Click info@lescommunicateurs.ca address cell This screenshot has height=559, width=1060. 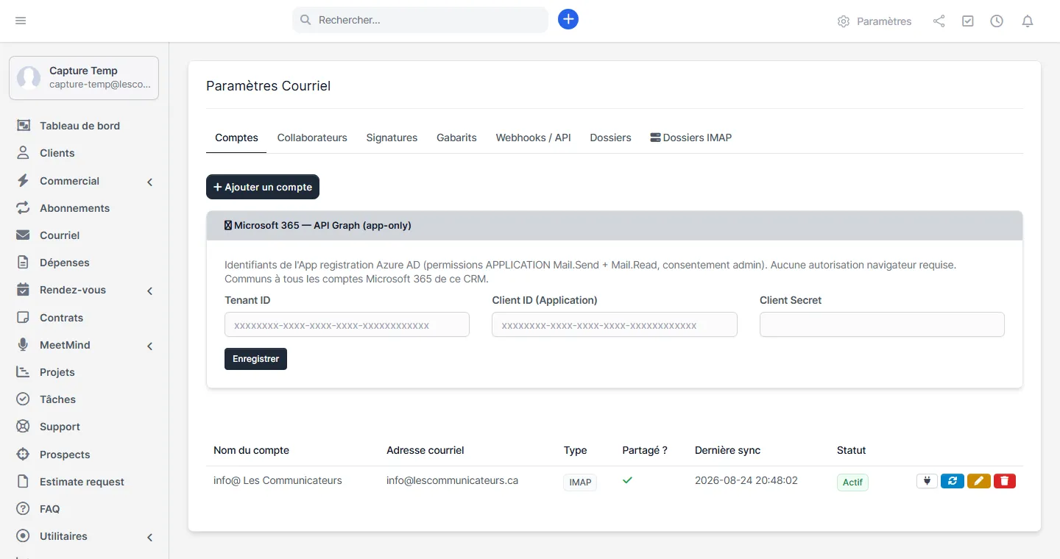pyautogui.click(x=452, y=480)
